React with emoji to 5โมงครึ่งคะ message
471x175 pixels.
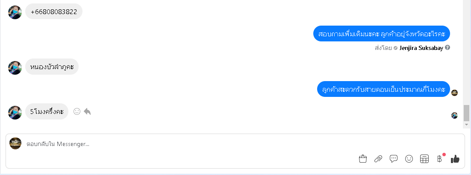tap(77, 111)
